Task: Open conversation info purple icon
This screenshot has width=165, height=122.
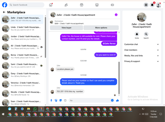Action: [x=116, y=15]
